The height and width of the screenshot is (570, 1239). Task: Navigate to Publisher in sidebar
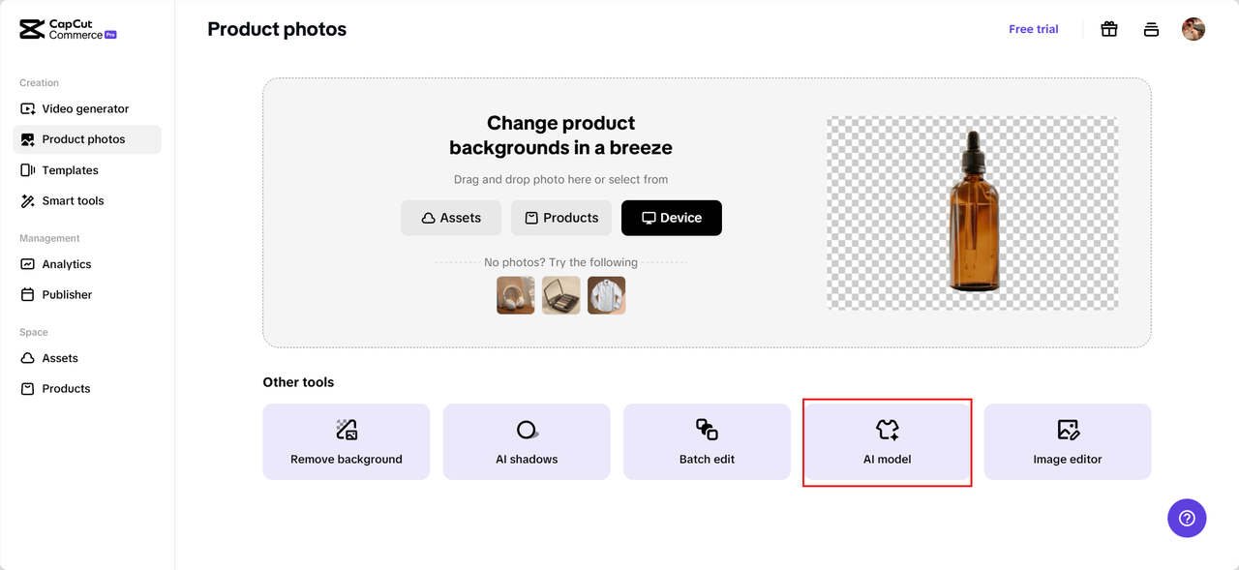tap(67, 294)
